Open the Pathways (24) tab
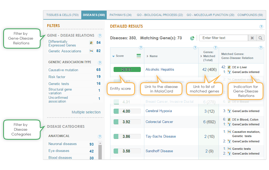 pos(120,15)
